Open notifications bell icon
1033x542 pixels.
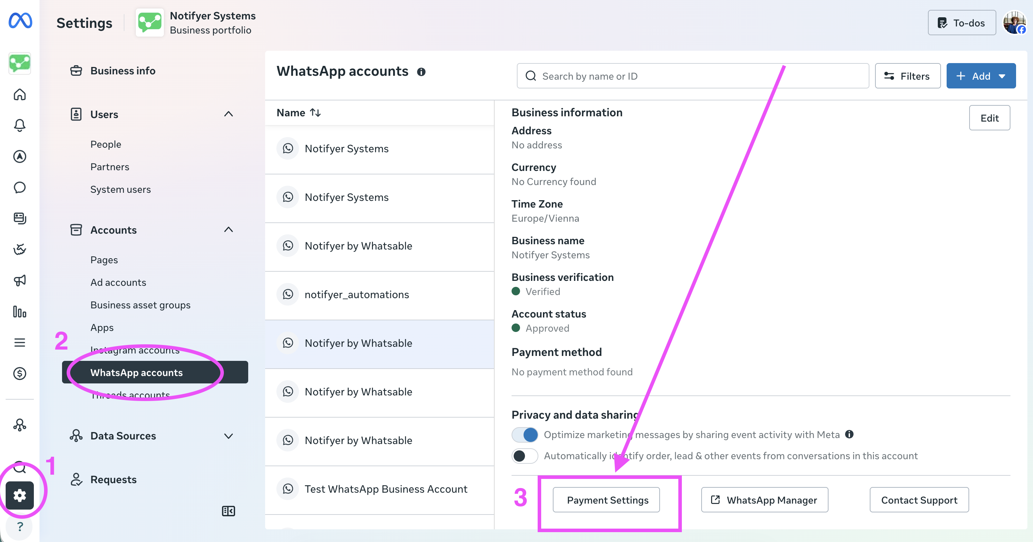(20, 125)
